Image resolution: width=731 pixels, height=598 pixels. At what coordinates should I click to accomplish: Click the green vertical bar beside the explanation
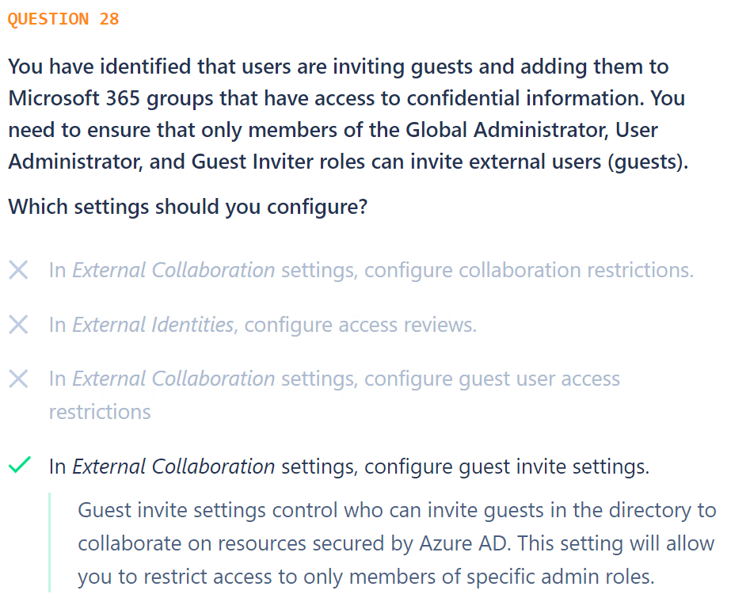[x=49, y=543]
